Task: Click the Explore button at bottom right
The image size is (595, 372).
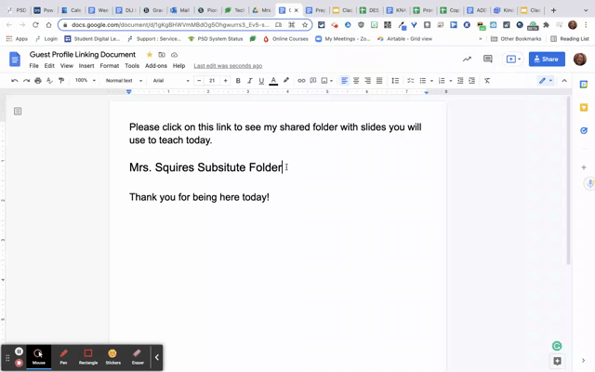Action: (x=557, y=361)
